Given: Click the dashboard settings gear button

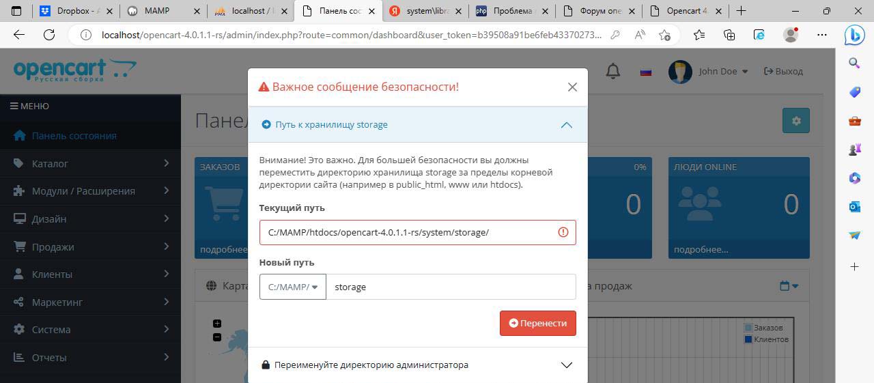Looking at the screenshot, I should pos(795,121).
